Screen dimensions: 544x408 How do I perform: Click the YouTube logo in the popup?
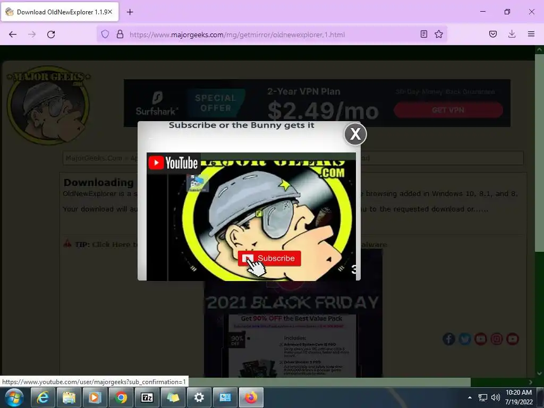point(174,163)
